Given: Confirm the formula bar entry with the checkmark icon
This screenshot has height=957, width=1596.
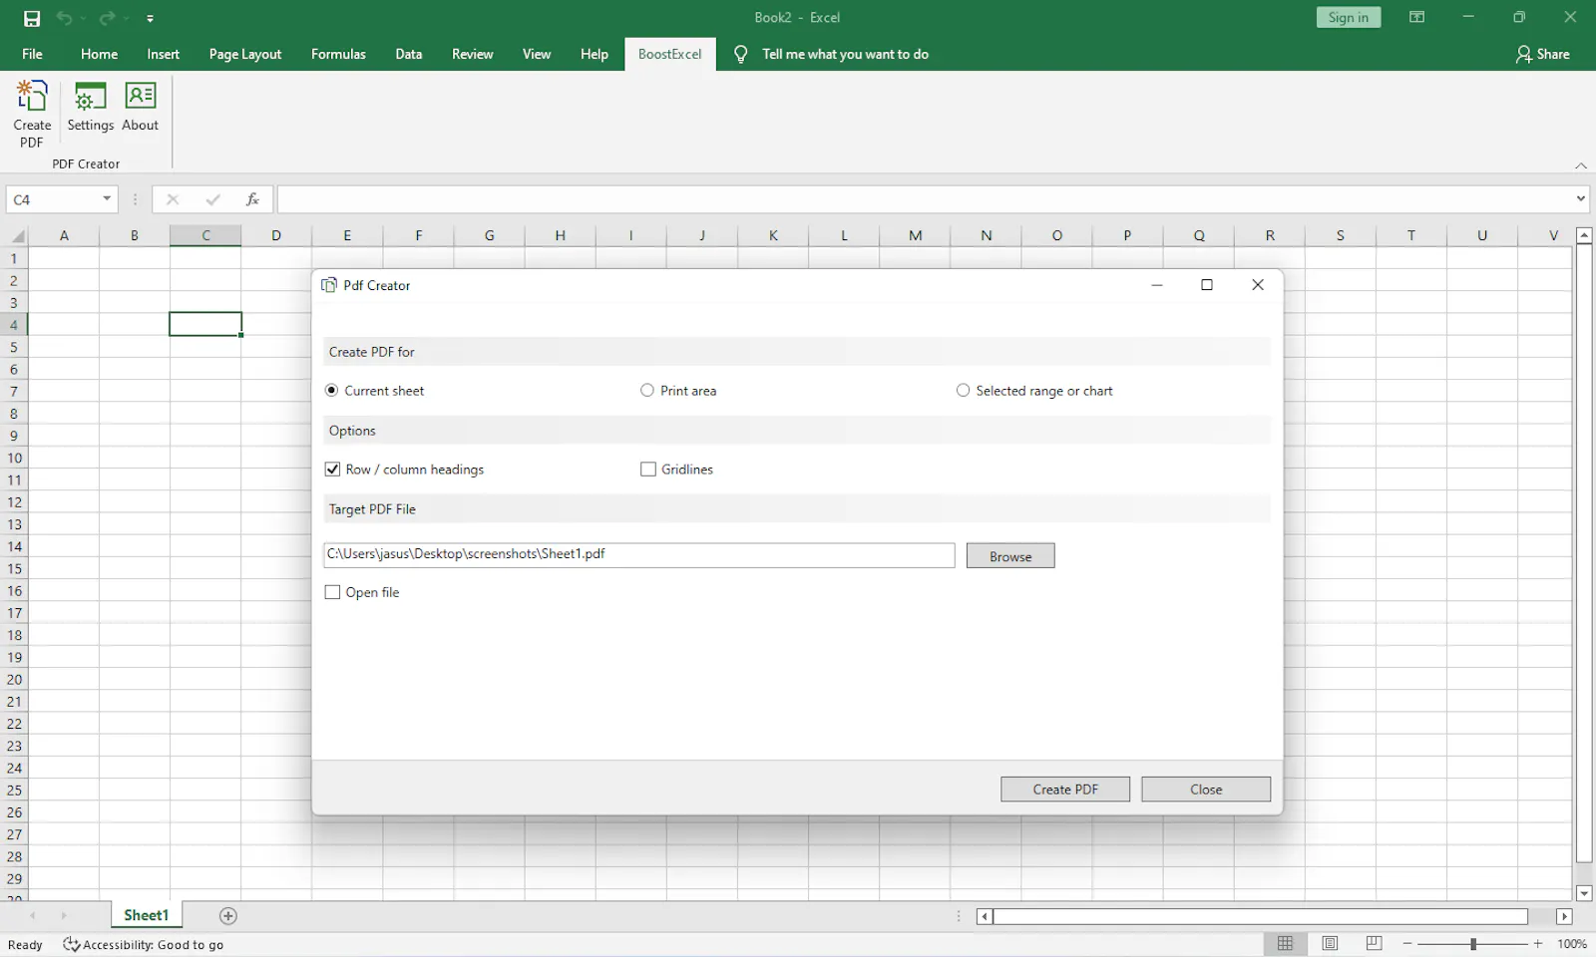Looking at the screenshot, I should click(212, 199).
